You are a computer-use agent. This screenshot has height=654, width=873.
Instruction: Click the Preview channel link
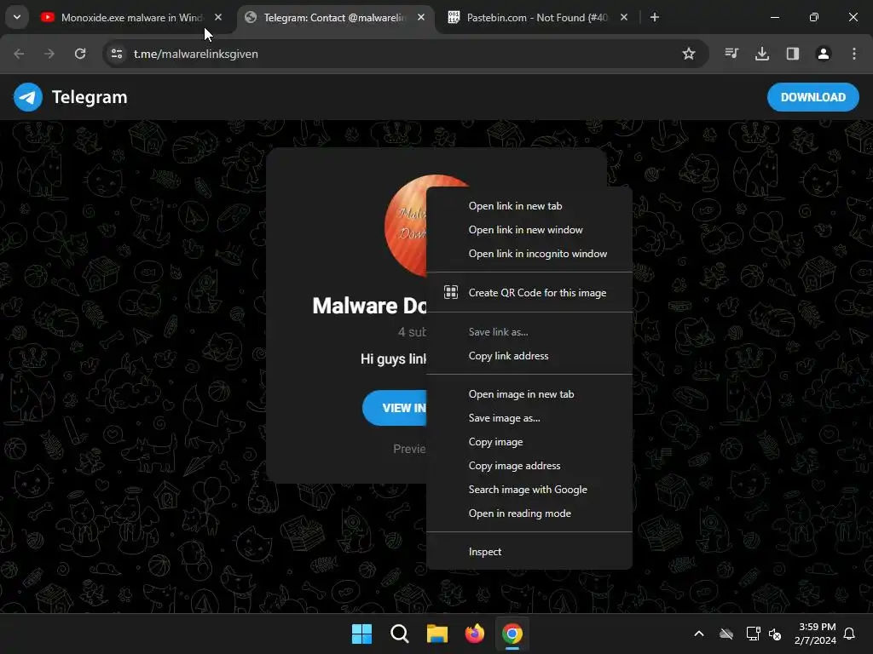pos(409,449)
